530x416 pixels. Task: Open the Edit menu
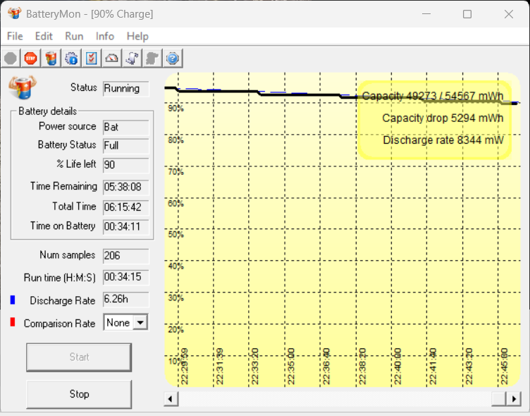44,36
